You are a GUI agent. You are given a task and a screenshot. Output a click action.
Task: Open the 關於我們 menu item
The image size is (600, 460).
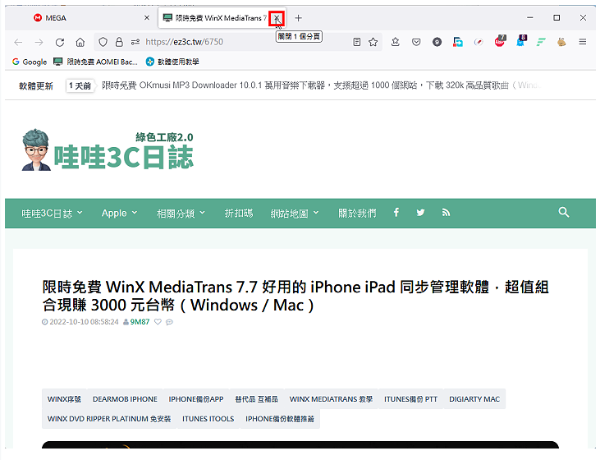pos(357,214)
